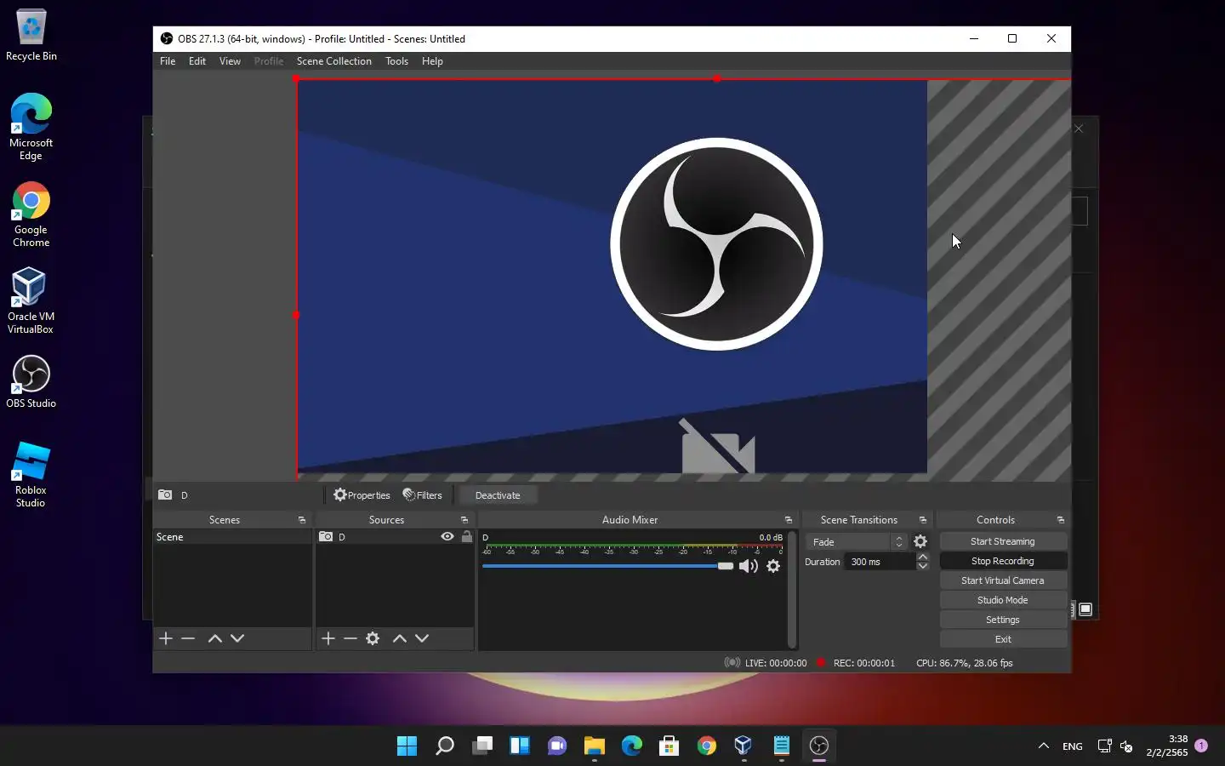Viewport: 1225px width, 766px height.
Task: Close the window behind OBS with its X
Action: [x=1079, y=129]
